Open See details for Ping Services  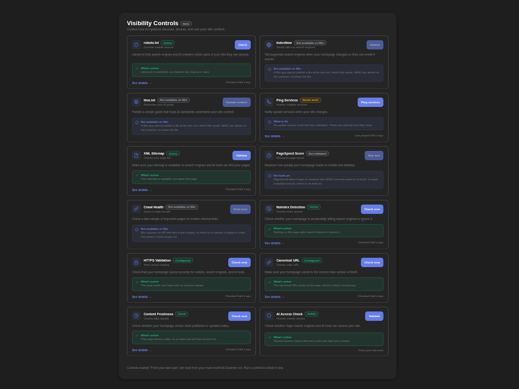coord(274,136)
